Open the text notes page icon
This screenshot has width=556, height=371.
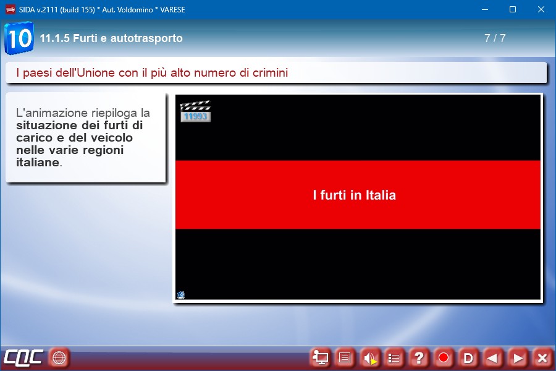[345, 357]
